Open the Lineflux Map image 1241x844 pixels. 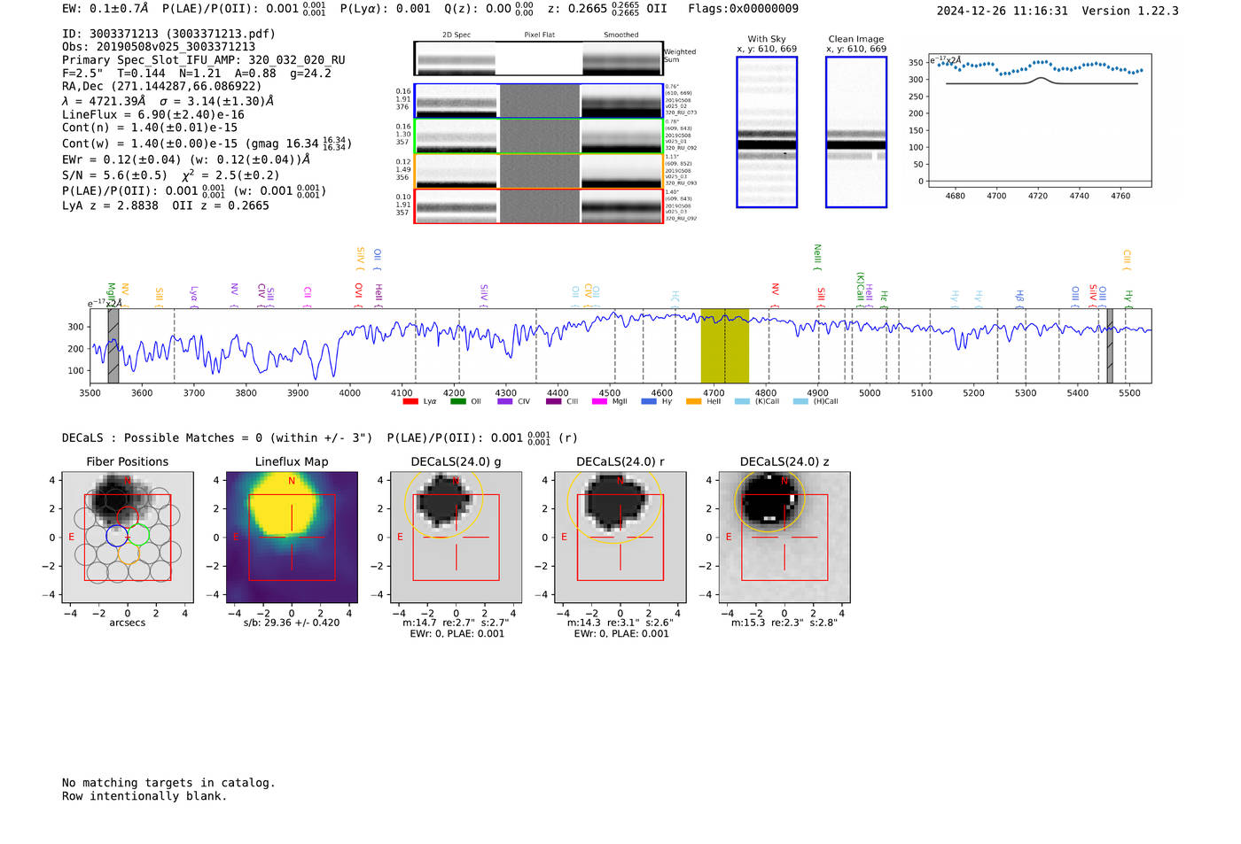(292, 538)
